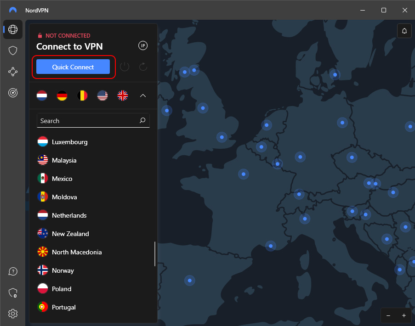The width and height of the screenshot is (415, 326).
Task: Click the NordVPN logo in title bar
Action: coord(13,10)
